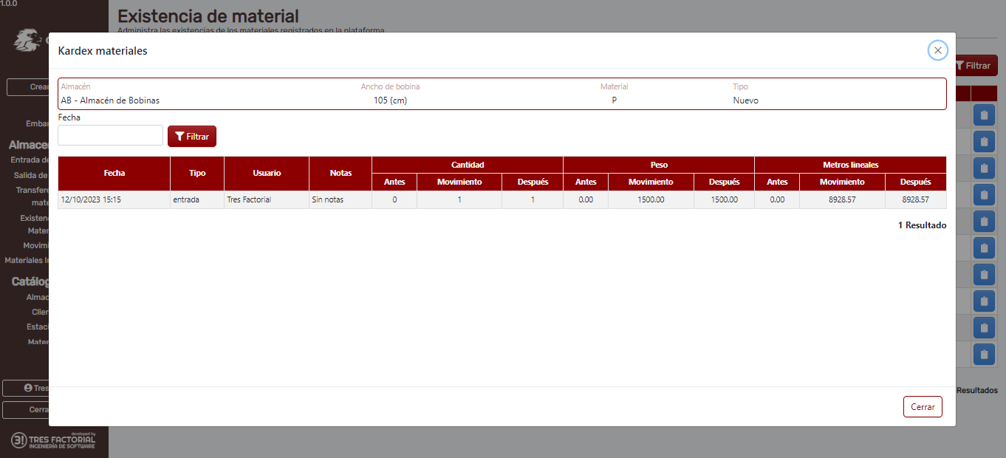1006x458 pixels.
Task: Click the funnel Filtrar button below Fecha
Action: 192,137
